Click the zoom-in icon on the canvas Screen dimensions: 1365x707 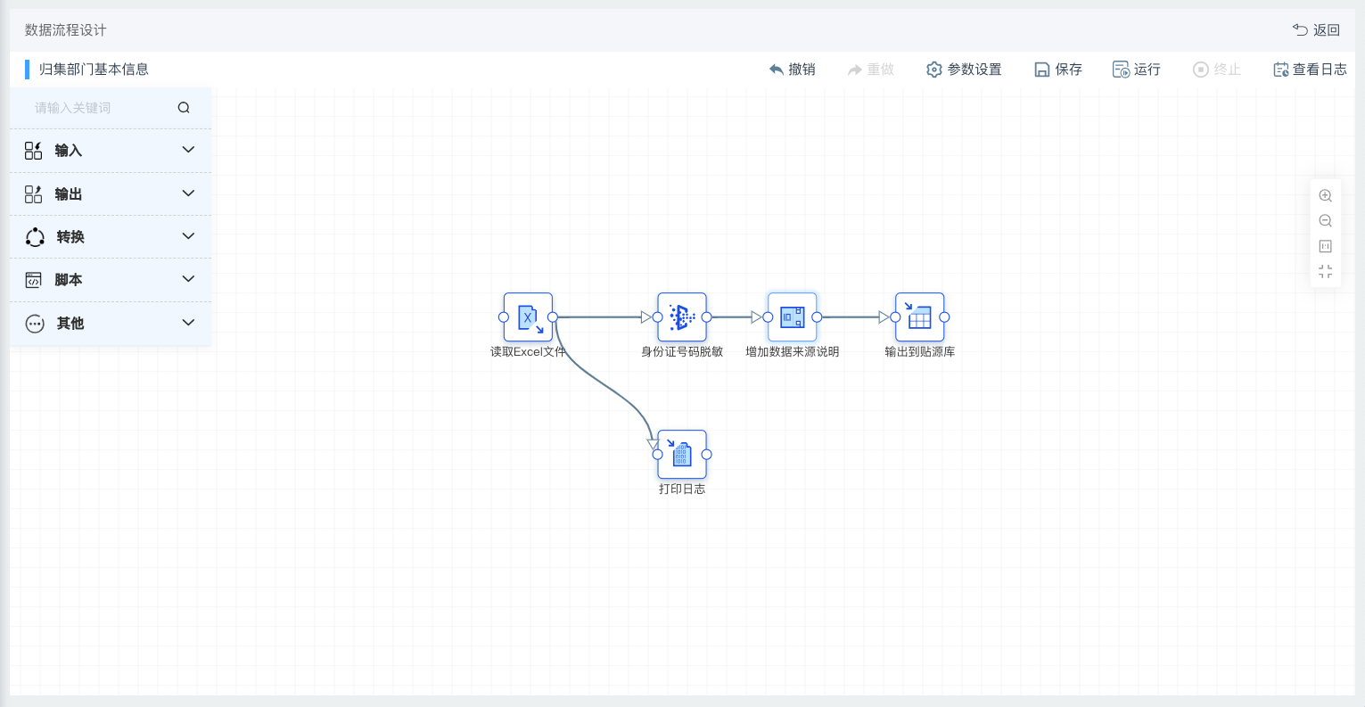pos(1326,195)
